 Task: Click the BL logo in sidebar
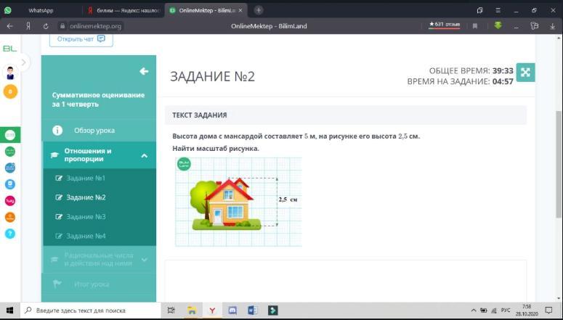click(x=10, y=49)
